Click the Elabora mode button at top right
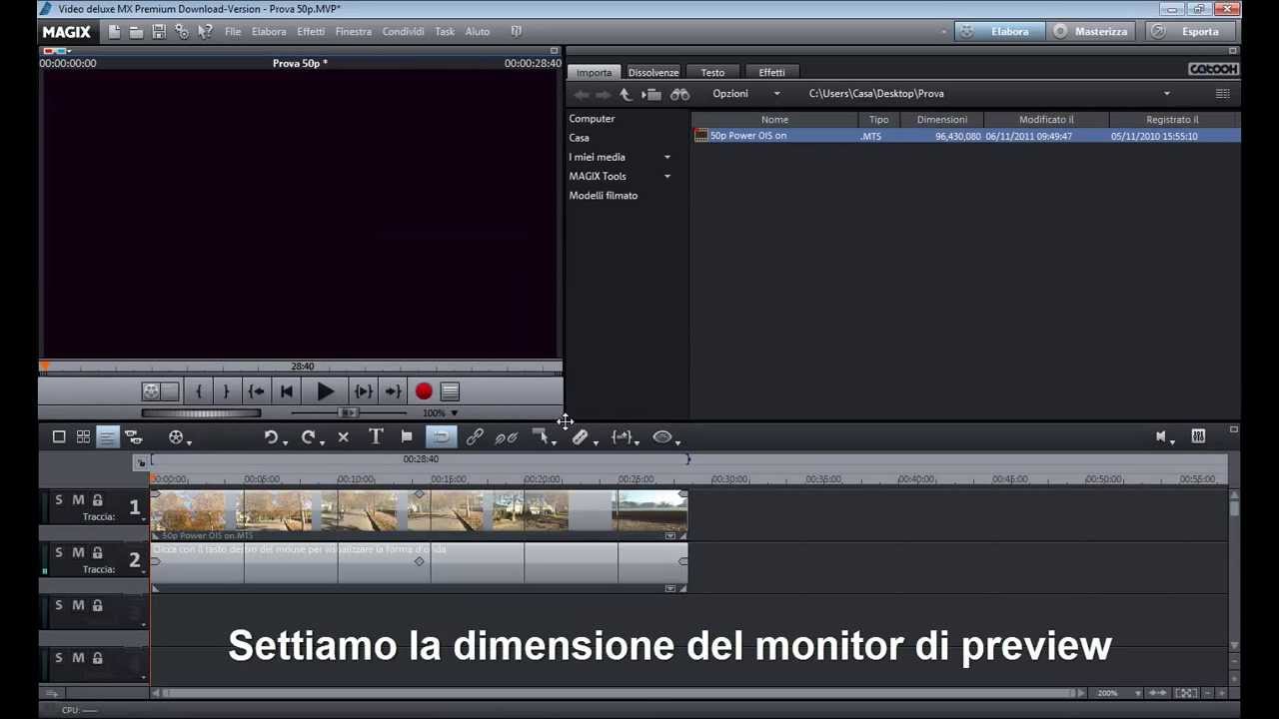The width and height of the screenshot is (1279, 719). [999, 32]
